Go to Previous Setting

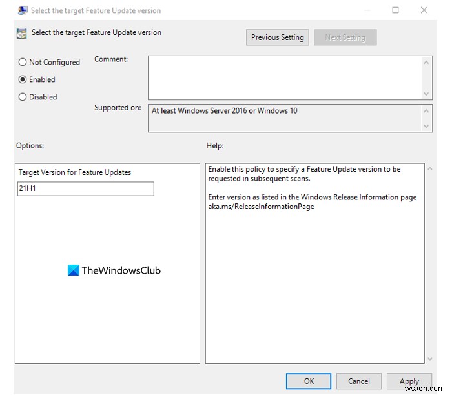coord(277,37)
